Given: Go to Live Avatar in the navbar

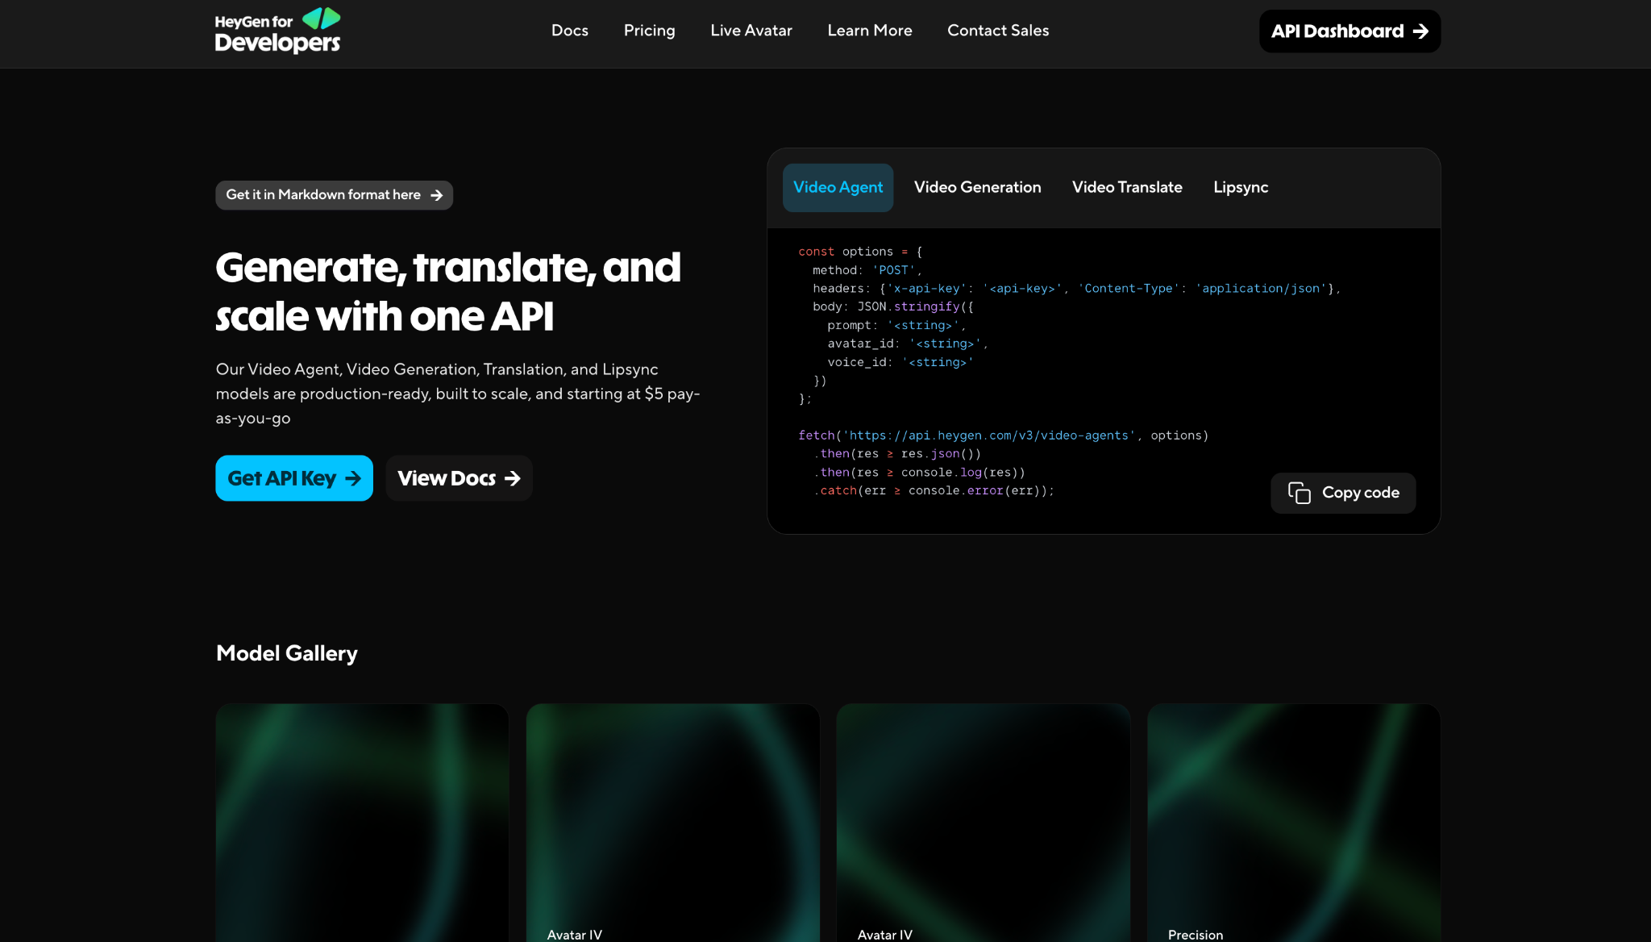Looking at the screenshot, I should [751, 31].
